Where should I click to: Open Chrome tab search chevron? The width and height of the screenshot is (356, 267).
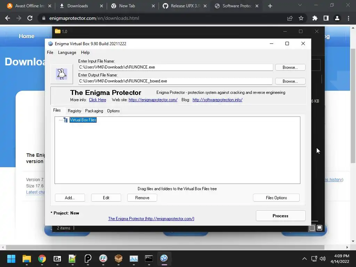(x=300, y=5)
